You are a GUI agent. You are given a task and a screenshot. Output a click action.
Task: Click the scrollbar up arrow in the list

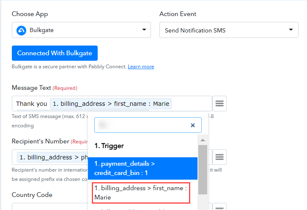point(203,140)
